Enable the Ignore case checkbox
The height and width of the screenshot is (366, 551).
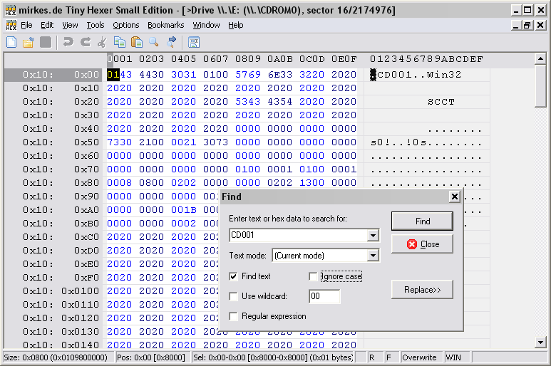[313, 276]
